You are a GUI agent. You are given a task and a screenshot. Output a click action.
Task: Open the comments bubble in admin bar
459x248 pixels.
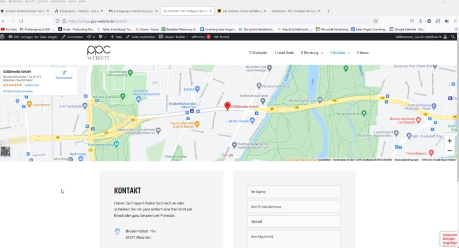(103, 37)
